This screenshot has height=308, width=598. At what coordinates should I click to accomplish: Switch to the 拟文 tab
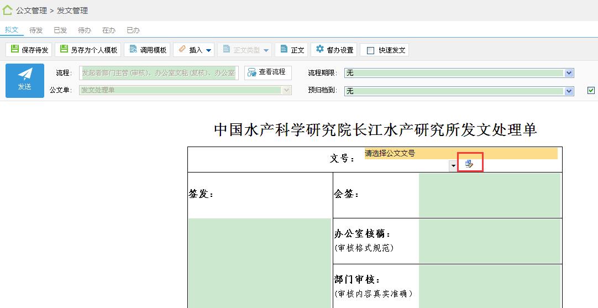pyautogui.click(x=12, y=30)
